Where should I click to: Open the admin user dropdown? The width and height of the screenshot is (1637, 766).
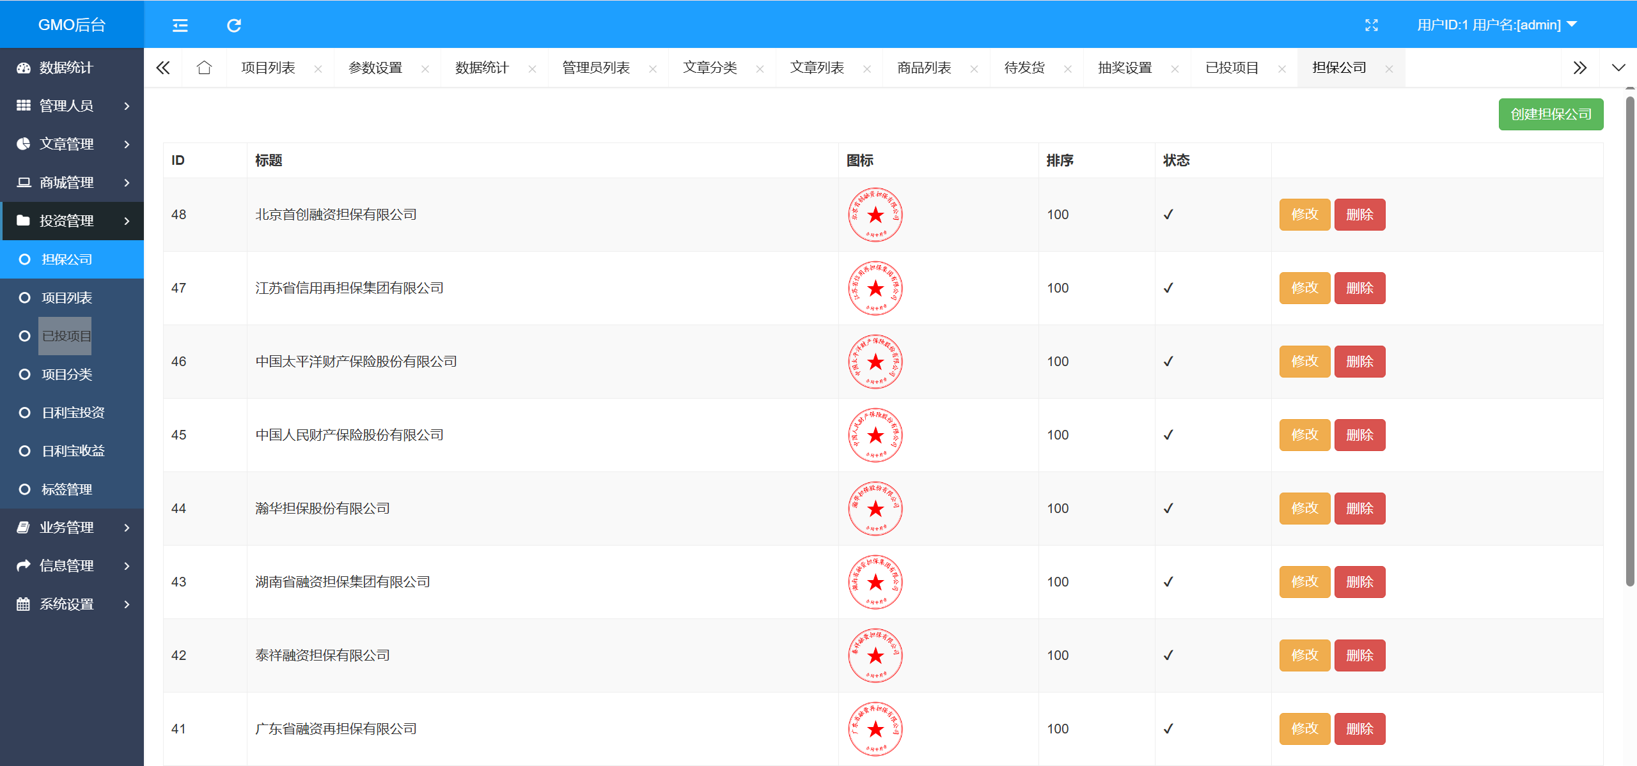1496,26
